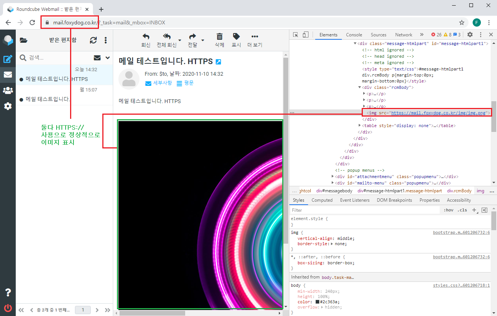
Task: Open the mail inbox sidebar icon
Action: (x=8, y=75)
